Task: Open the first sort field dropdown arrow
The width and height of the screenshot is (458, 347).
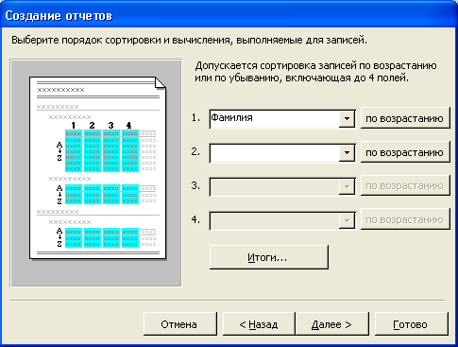Action: (x=347, y=119)
